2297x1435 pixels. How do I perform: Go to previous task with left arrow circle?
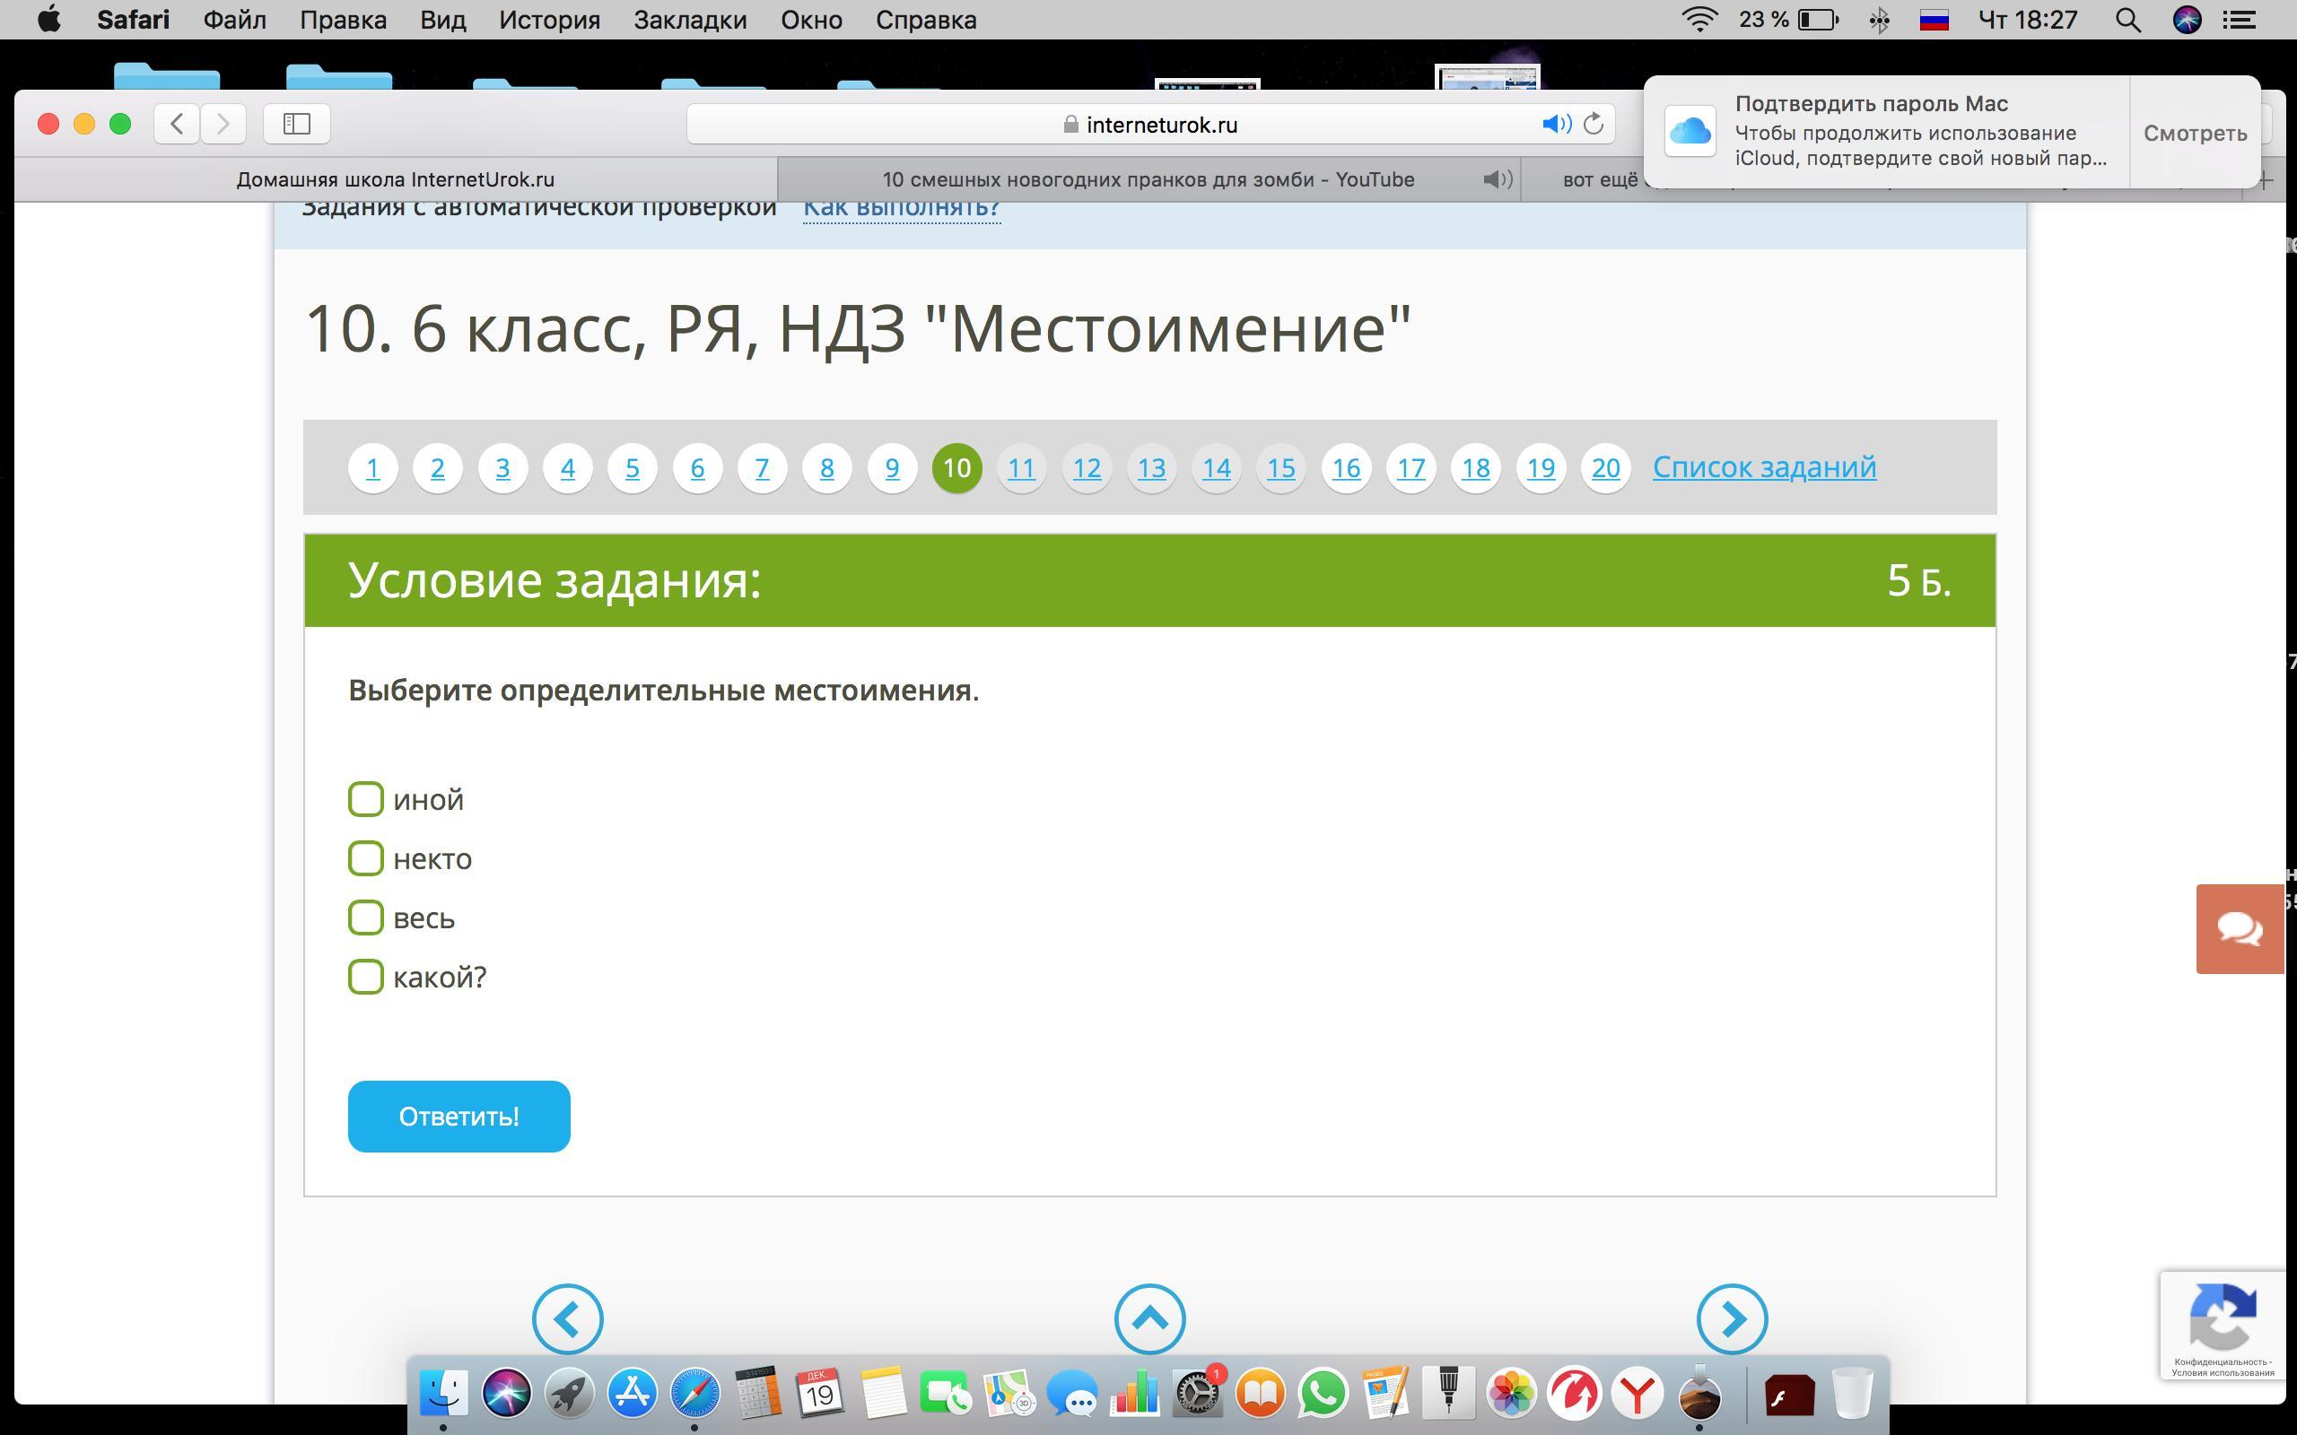(x=567, y=1318)
